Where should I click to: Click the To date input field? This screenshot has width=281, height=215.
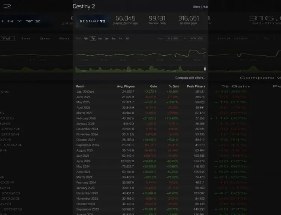[196, 39]
